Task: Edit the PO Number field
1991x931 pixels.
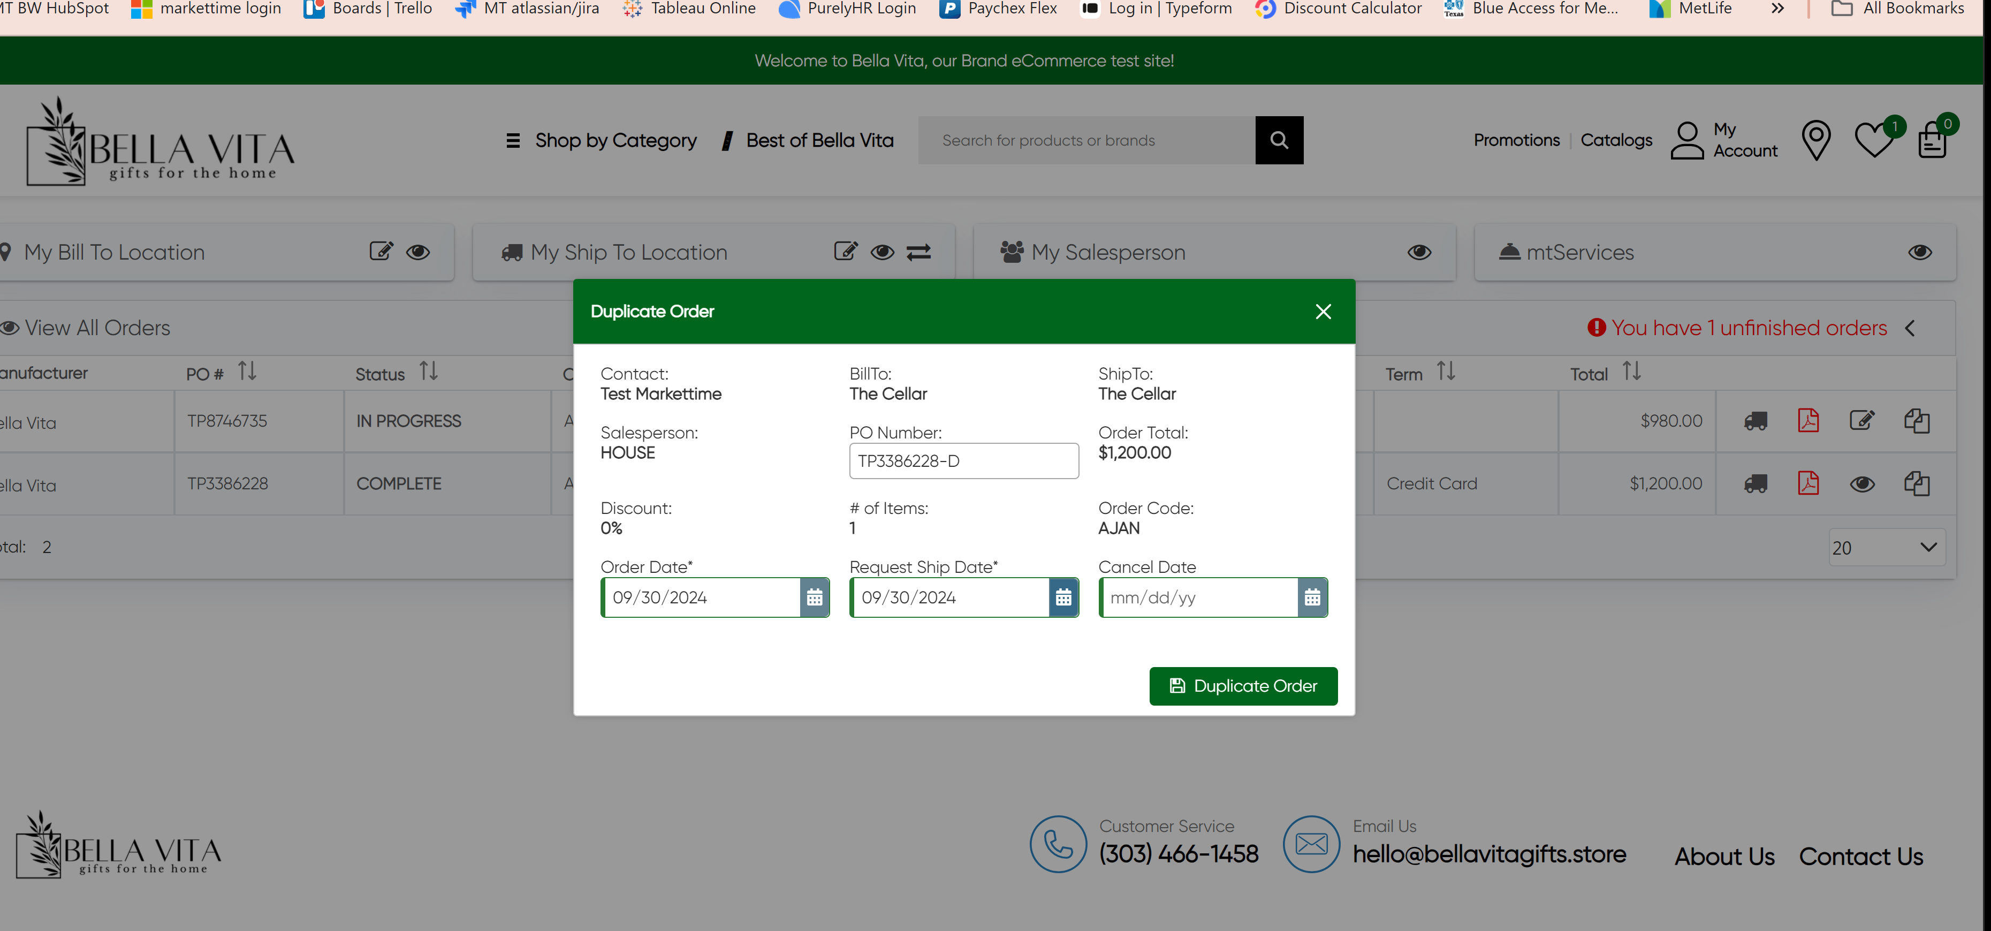Action: point(964,461)
